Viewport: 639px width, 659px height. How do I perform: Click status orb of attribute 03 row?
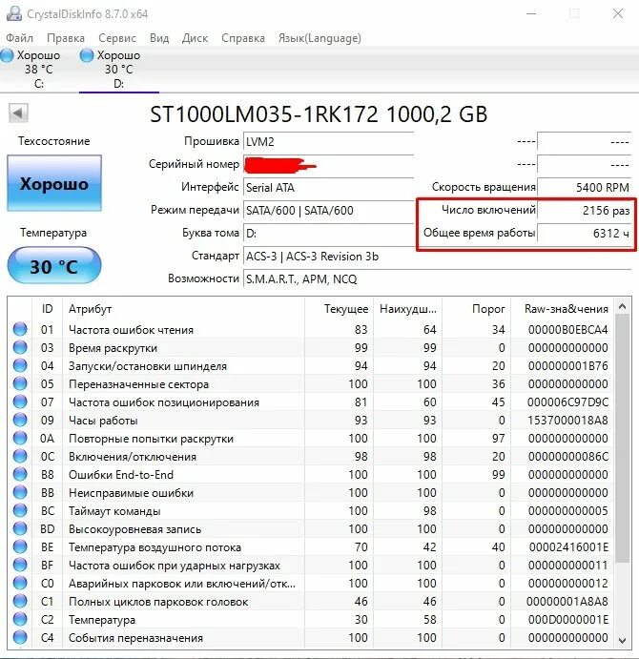click(x=20, y=347)
